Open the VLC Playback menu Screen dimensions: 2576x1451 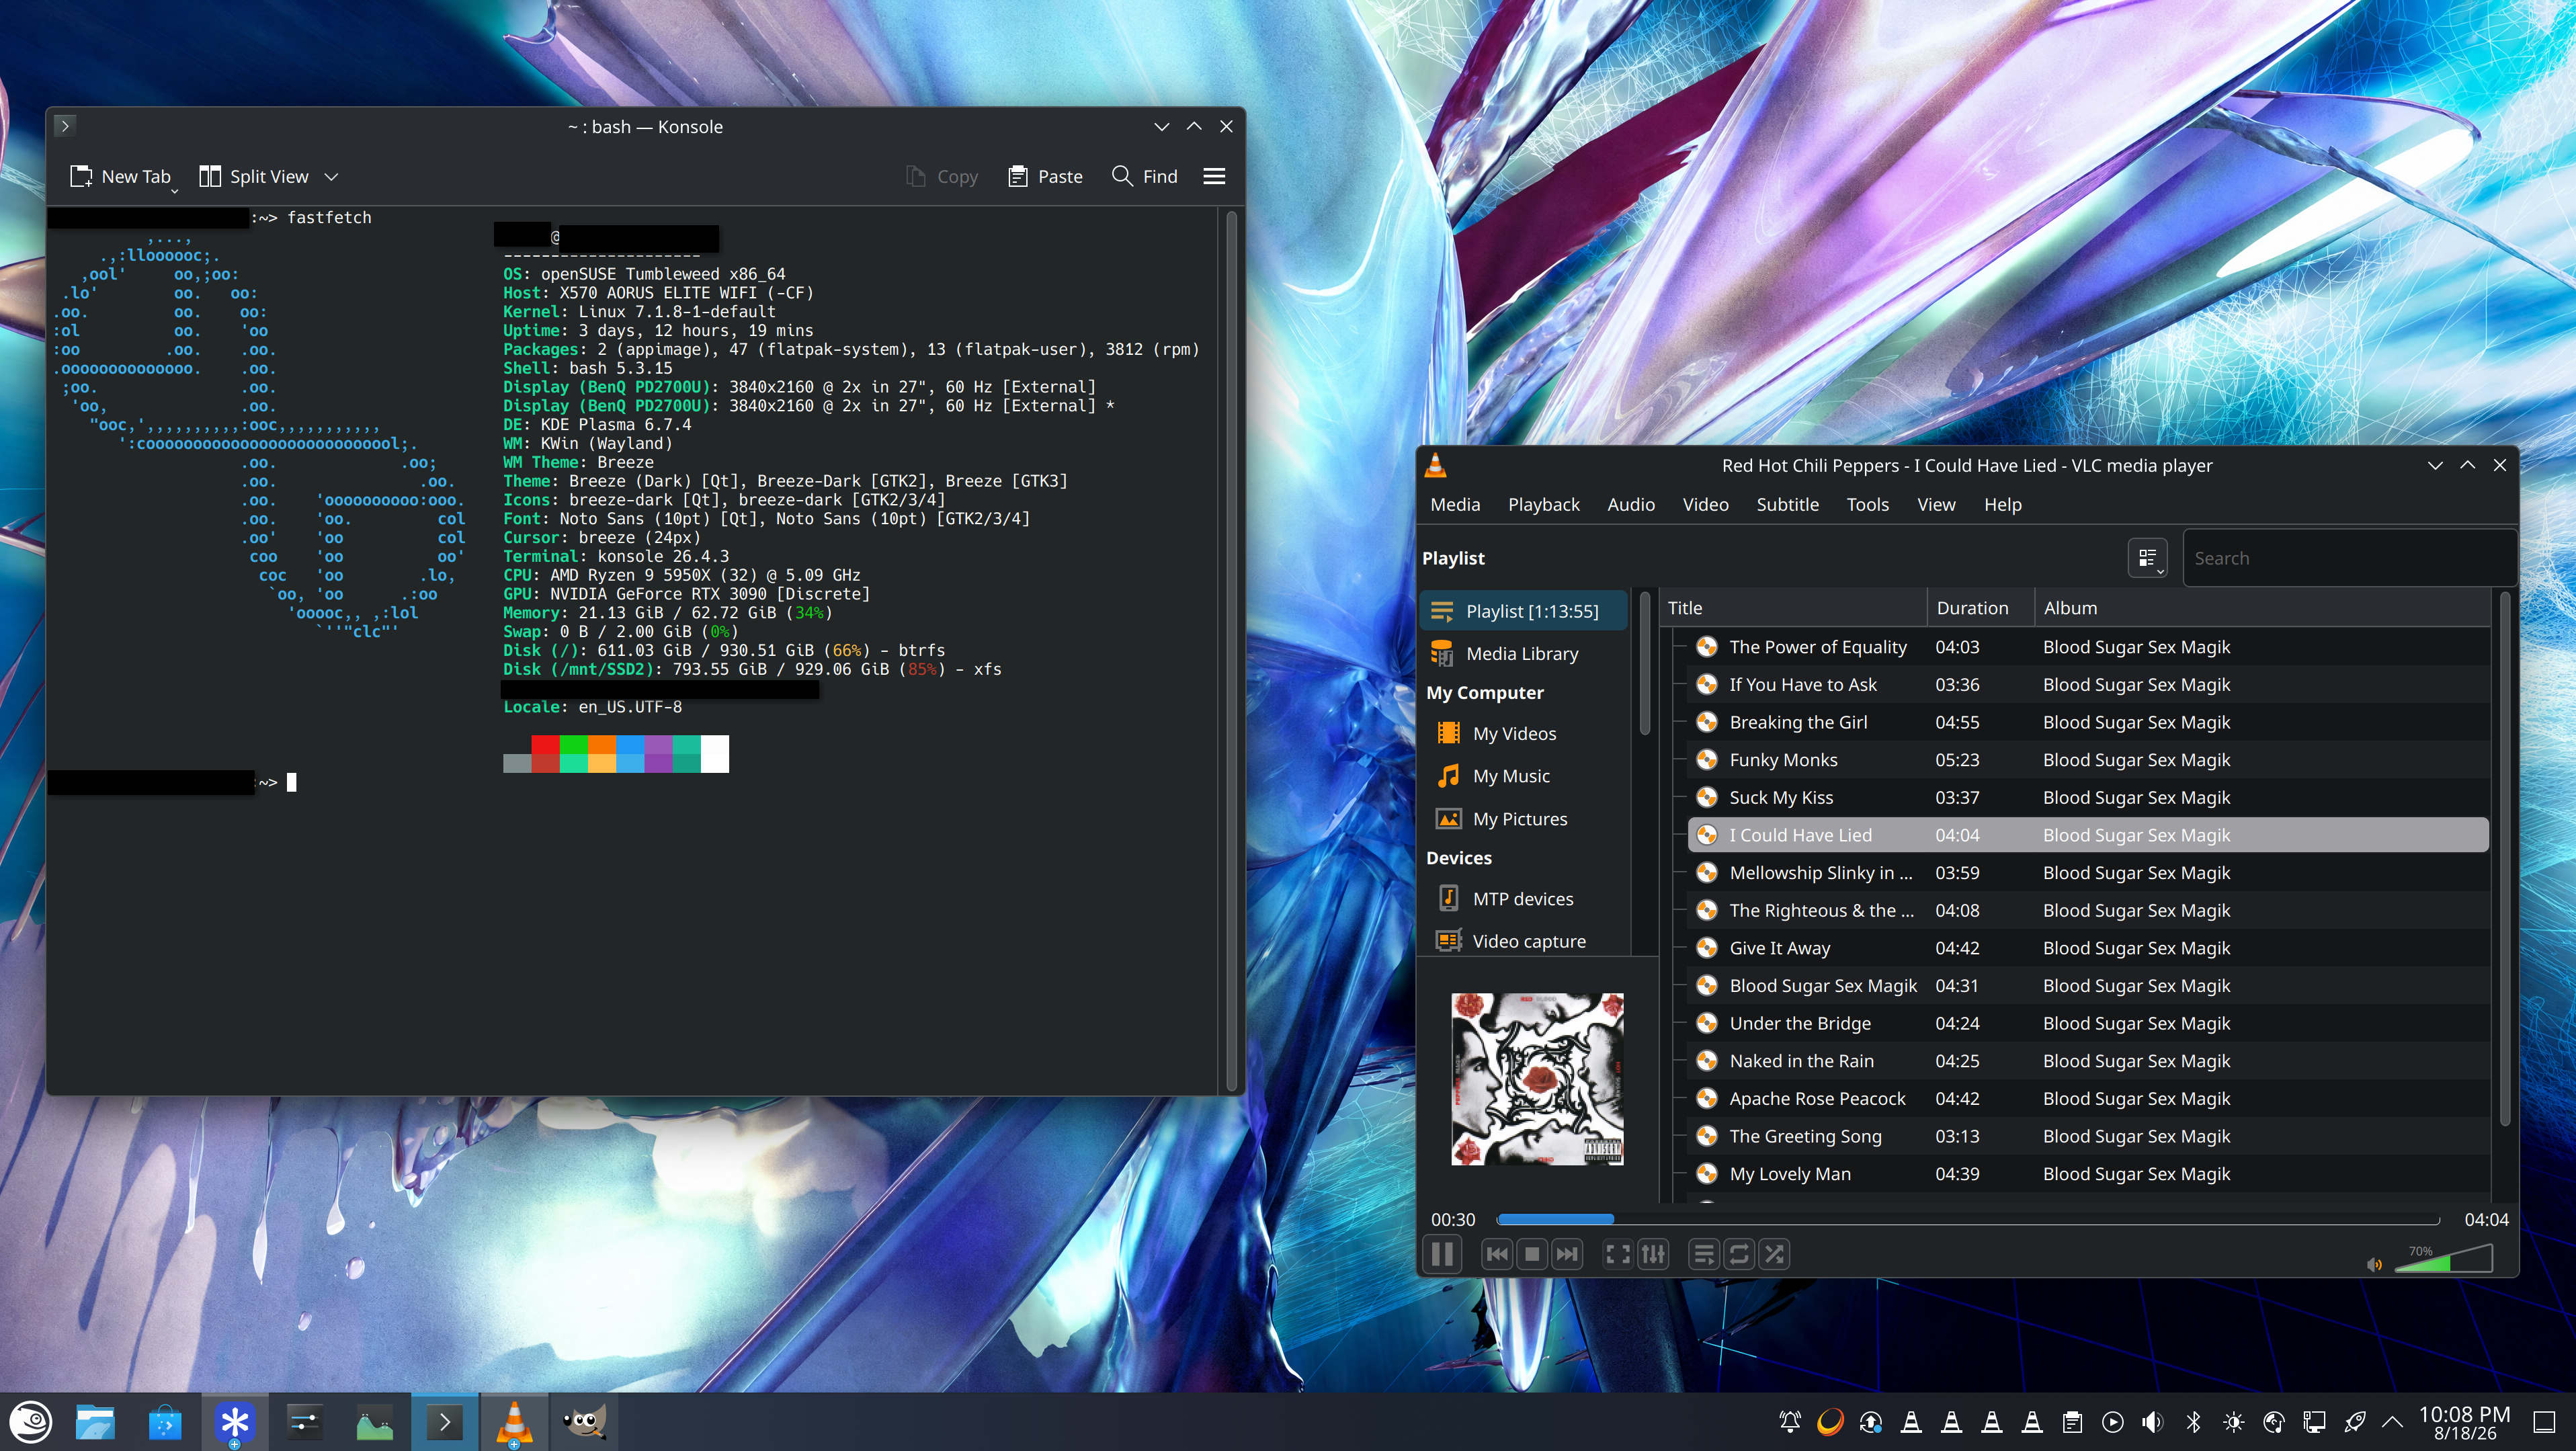[x=1544, y=505]
